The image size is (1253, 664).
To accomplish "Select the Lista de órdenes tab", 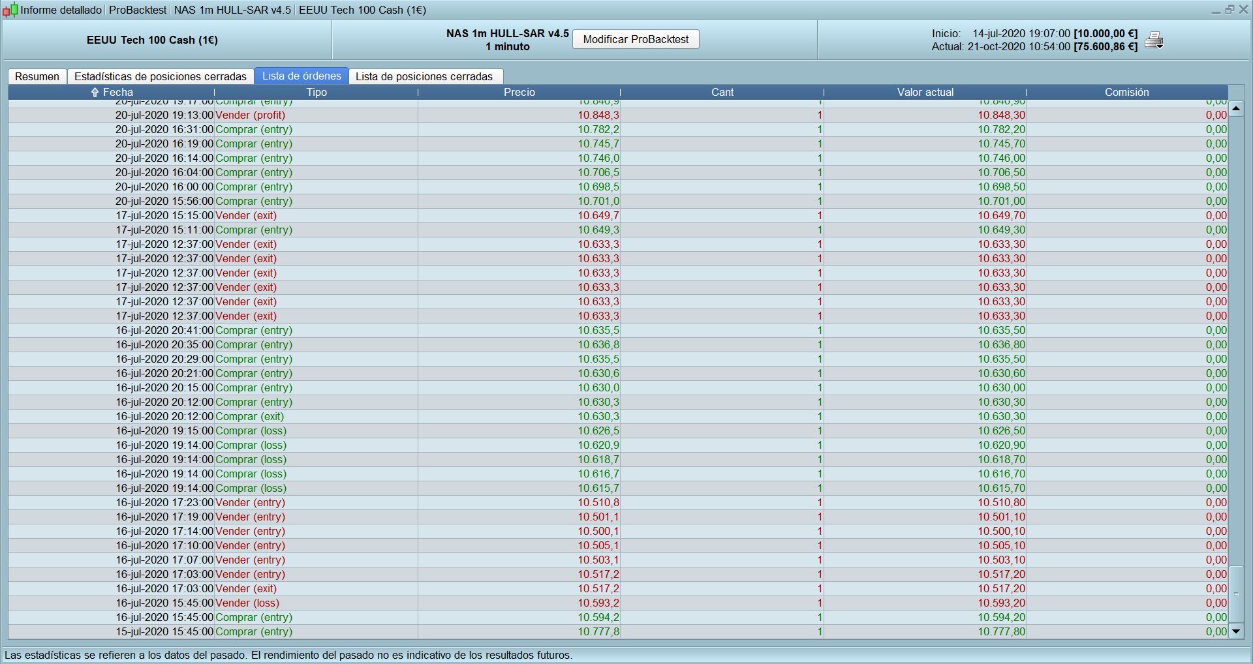I will pos(302,76).
